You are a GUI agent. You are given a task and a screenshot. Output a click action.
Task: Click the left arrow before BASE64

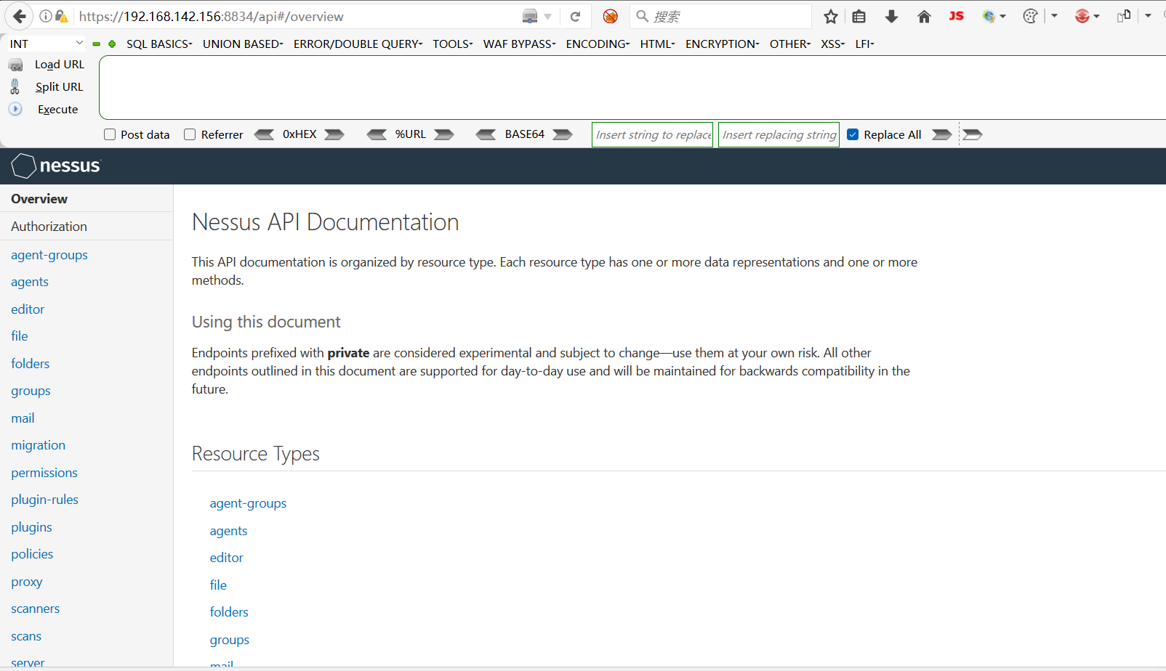(486, 134)
